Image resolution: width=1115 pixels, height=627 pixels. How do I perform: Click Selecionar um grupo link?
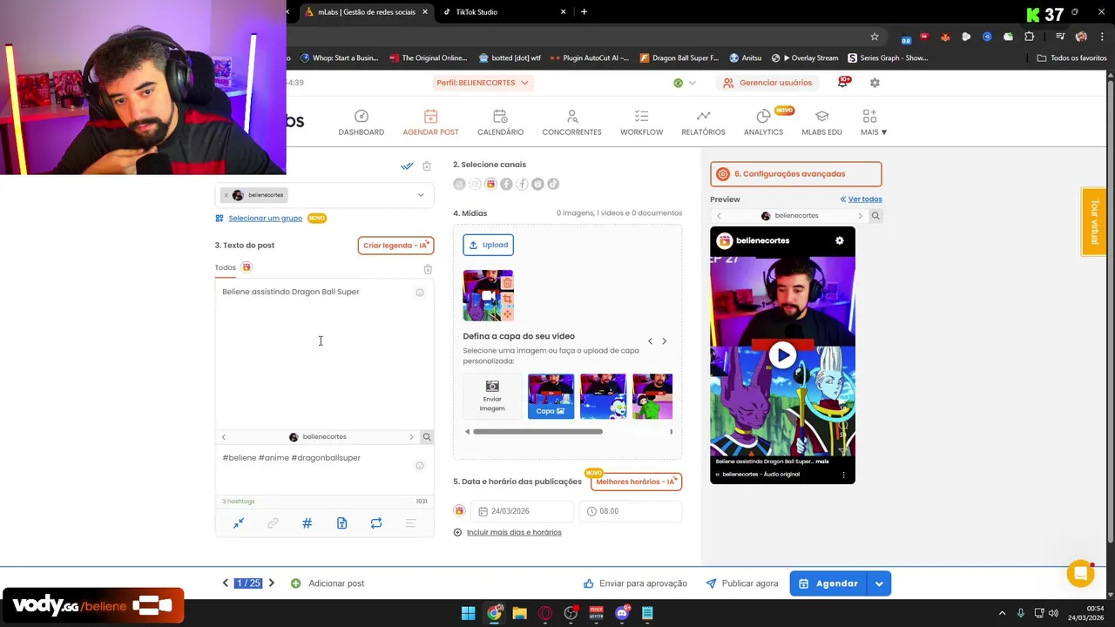(265, 218)
